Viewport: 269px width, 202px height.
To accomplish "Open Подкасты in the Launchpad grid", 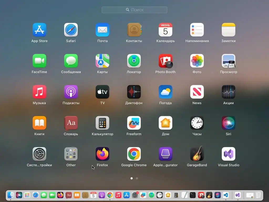I will [71, 92].
